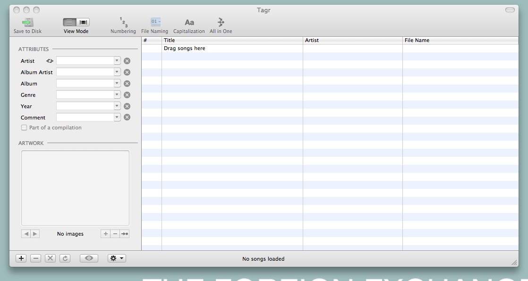The height and width of the screenshot is (281, 528).
Task: Click the 'No images' artwork label
Action: [x=70, y=234]
